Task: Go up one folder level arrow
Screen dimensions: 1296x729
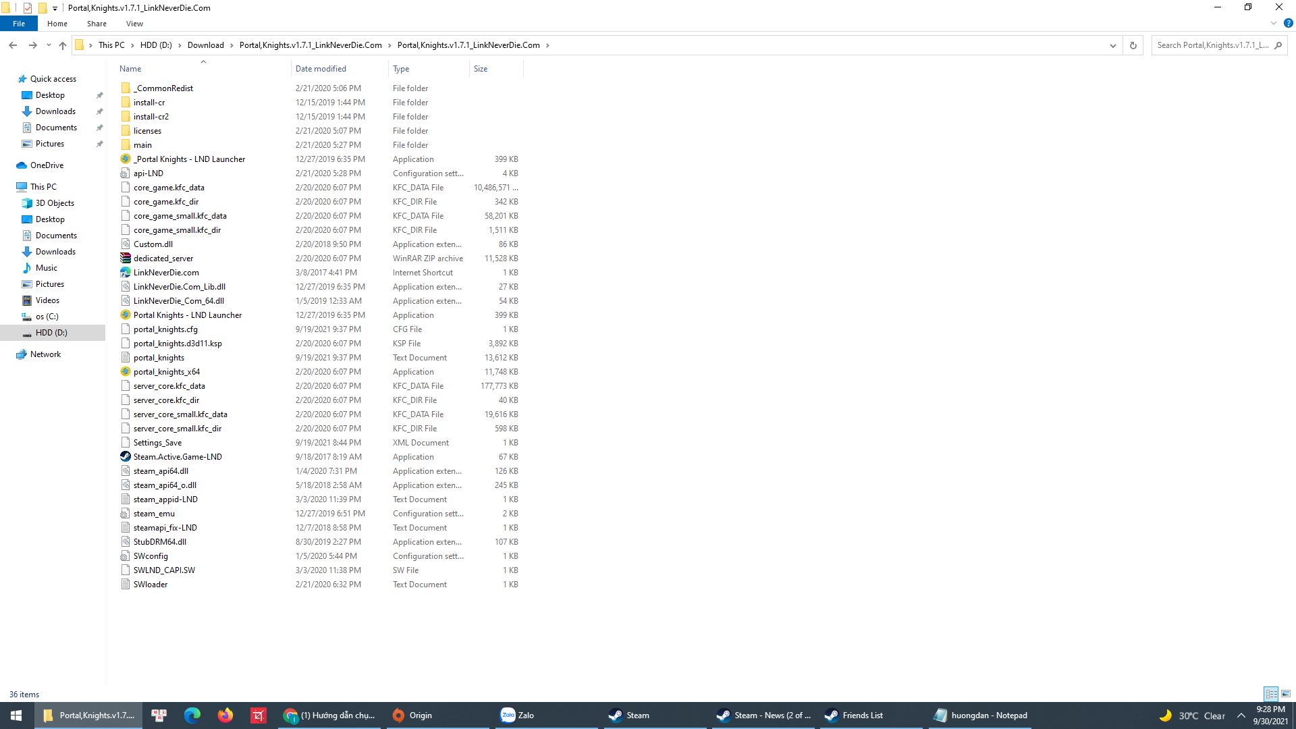Action: pyautogui.click(x=63, y=45)
